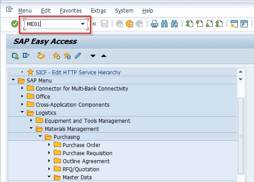Viewport: 254px width, 182px height.
Task: Collapse the Logistics folder node
Action: coord(22,112)
